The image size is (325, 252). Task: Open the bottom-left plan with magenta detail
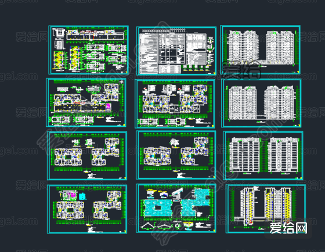coord(87,209)
